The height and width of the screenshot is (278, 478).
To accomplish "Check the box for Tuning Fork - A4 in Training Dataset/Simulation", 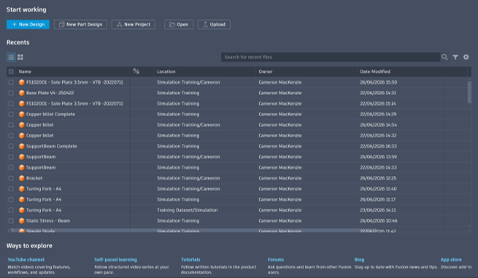I will point(11,210).
